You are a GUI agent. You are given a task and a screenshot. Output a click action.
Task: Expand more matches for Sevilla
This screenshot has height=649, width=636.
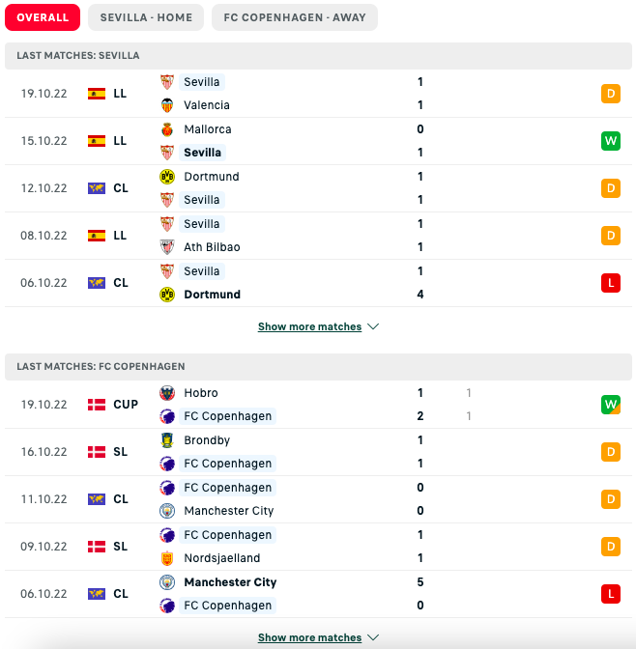pyautogui.click(x=318, y=326)
